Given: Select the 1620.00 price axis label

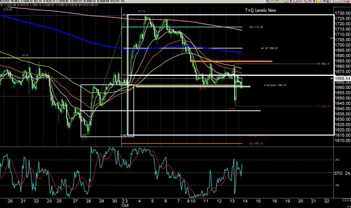Looking at the screenshot, I should click(x=343, y=130).
